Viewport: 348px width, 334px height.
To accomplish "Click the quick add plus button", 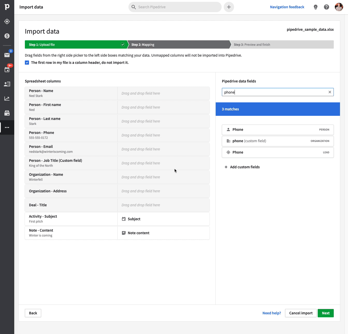I will click(x=229, y=7).
